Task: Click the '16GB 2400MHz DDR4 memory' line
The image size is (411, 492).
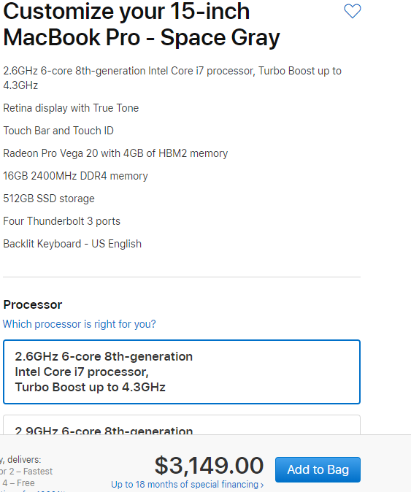Action: tap(75, 176)
